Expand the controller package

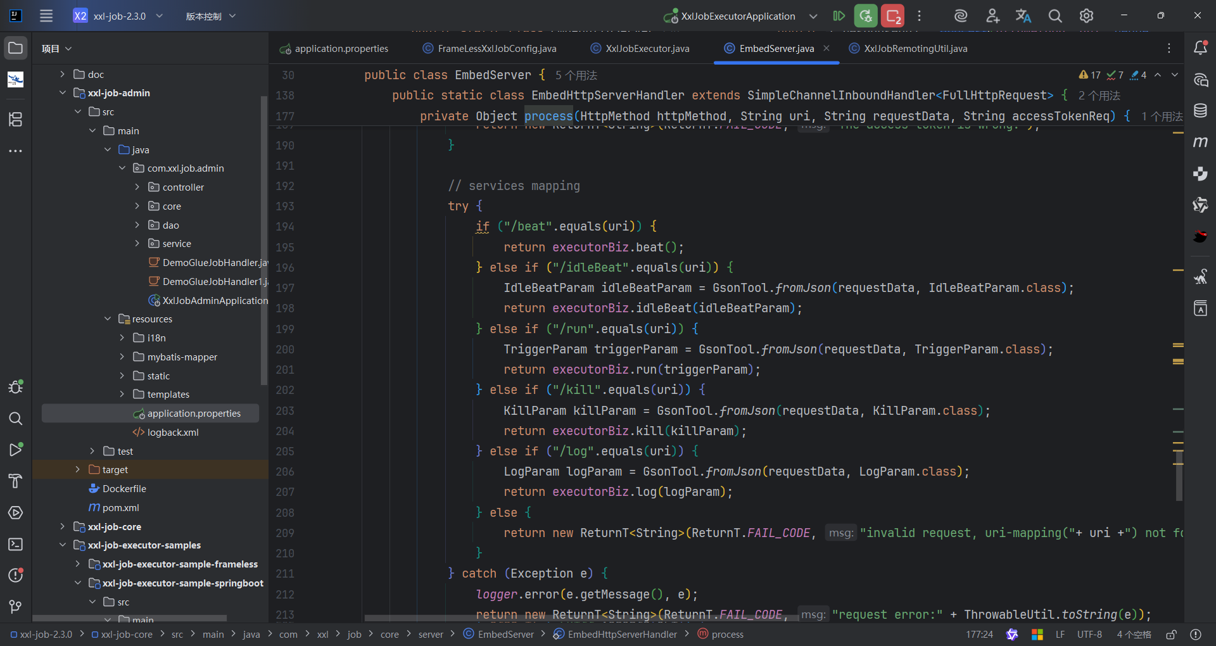coord(137,187)
